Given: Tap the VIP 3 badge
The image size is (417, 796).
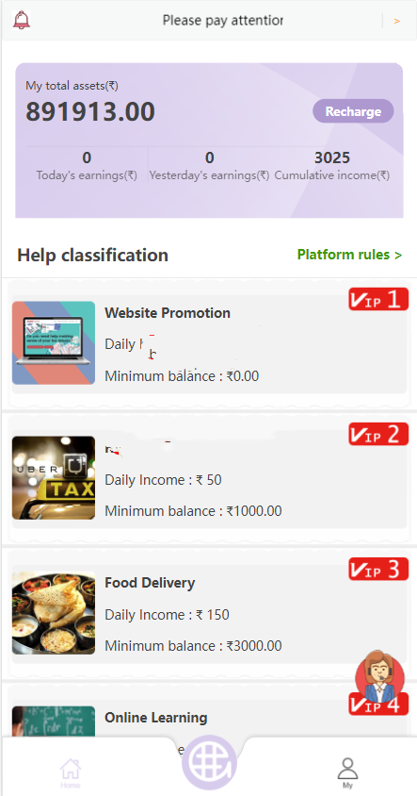Looking at the screenshot, I should click(x=378, y=569).
